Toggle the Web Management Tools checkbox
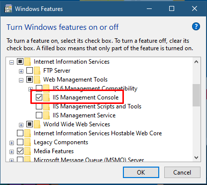Image resolution: width=207 pixels, height=185 pixels. pos(29,80)
